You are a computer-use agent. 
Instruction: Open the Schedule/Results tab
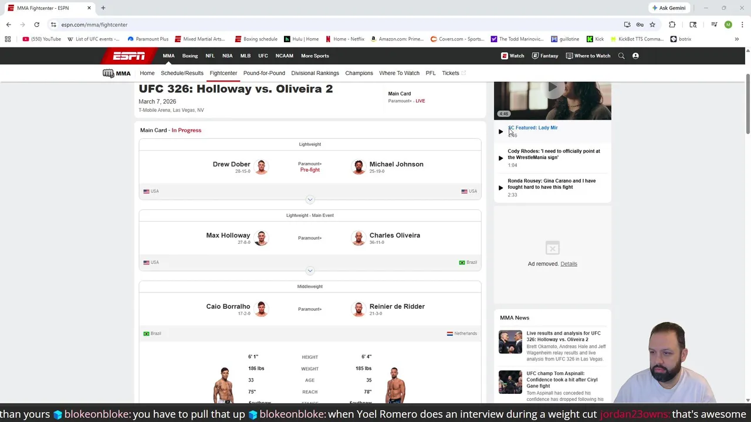(x=182, y=73)
